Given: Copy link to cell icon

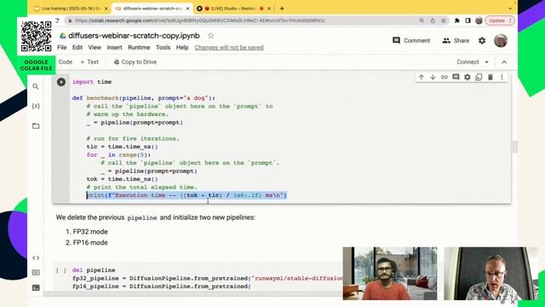Looking at the screenshot, I should [445, 78].
